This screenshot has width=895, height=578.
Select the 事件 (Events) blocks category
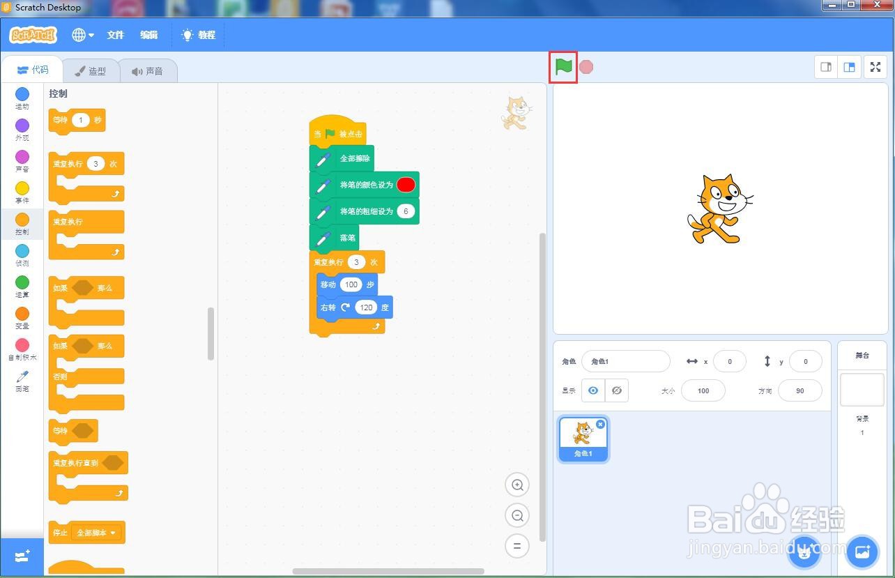[22, 193]
